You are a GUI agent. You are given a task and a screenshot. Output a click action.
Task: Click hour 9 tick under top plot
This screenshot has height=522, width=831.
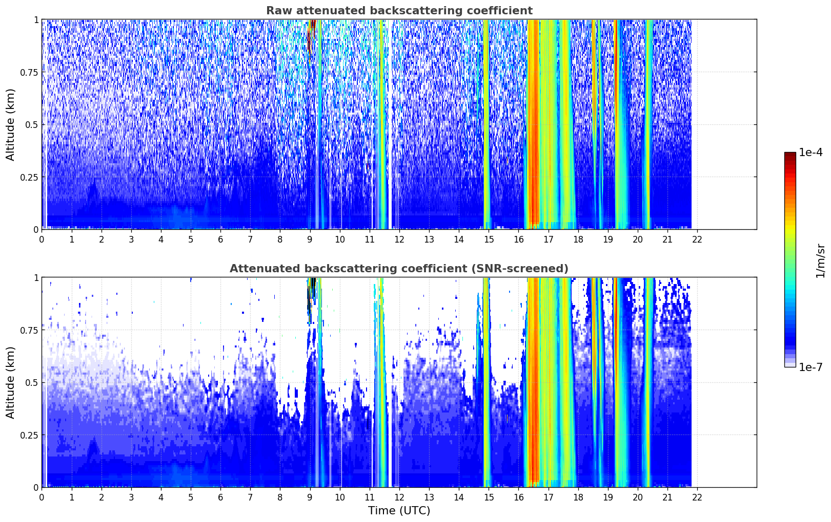(x=310, y=239)
